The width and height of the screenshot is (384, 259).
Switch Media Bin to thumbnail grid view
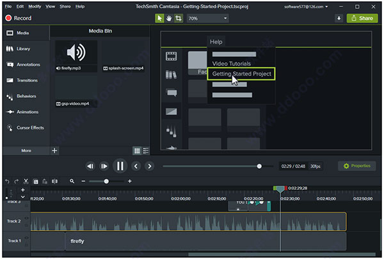tap(137, 151)
